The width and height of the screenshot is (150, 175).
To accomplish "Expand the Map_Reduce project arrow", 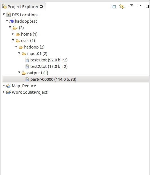I will tap(4, 86).
